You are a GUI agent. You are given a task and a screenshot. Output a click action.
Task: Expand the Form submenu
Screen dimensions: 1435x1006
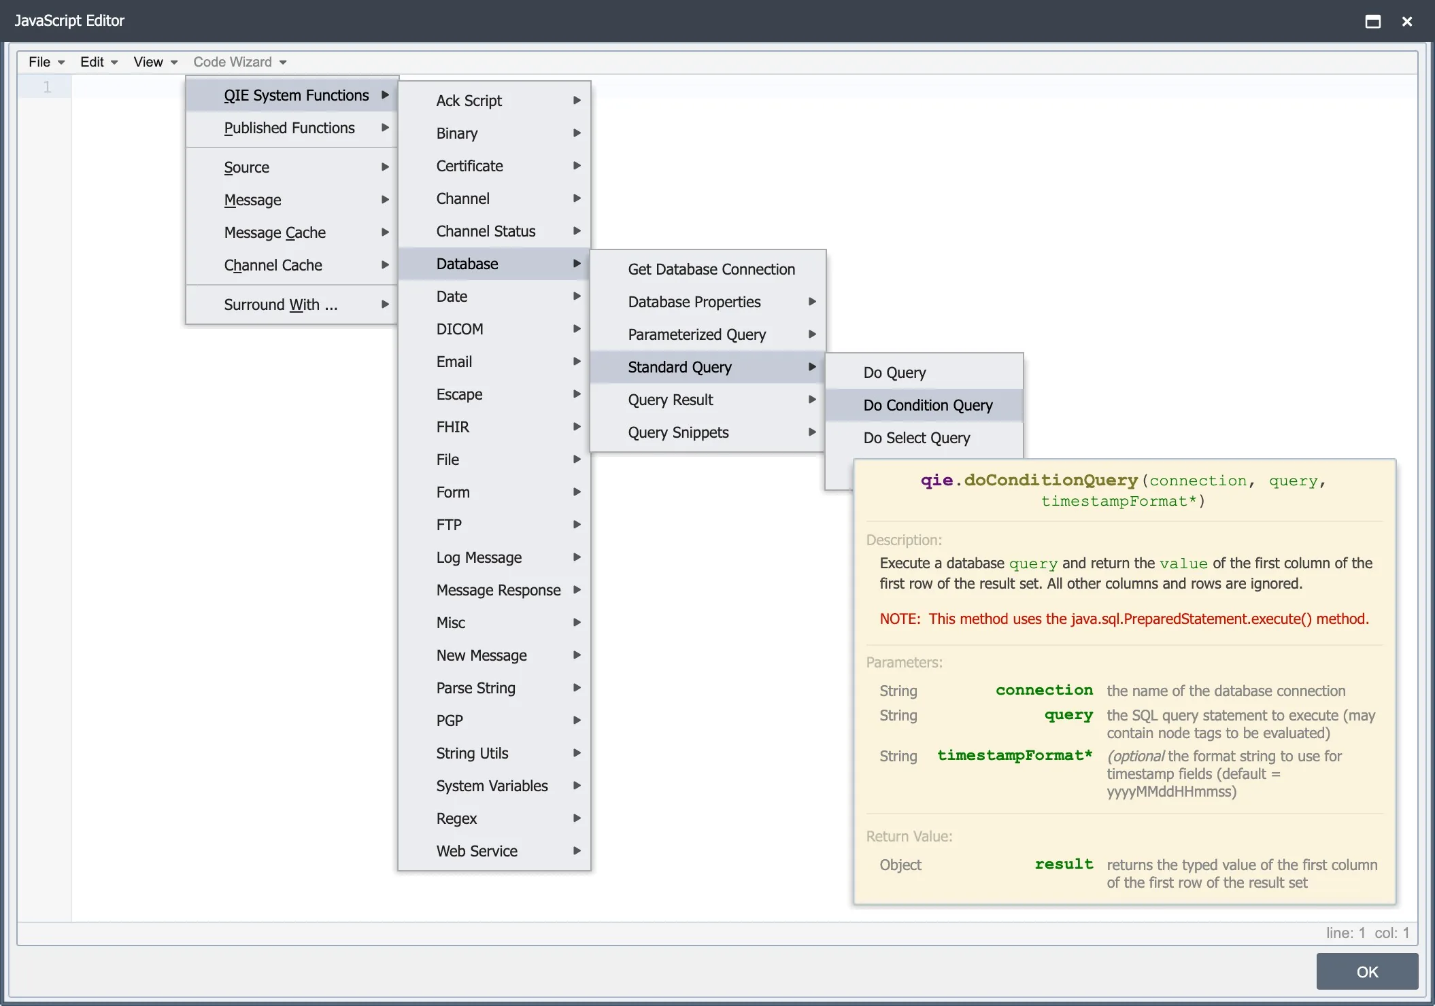click(x=494, y=492)
